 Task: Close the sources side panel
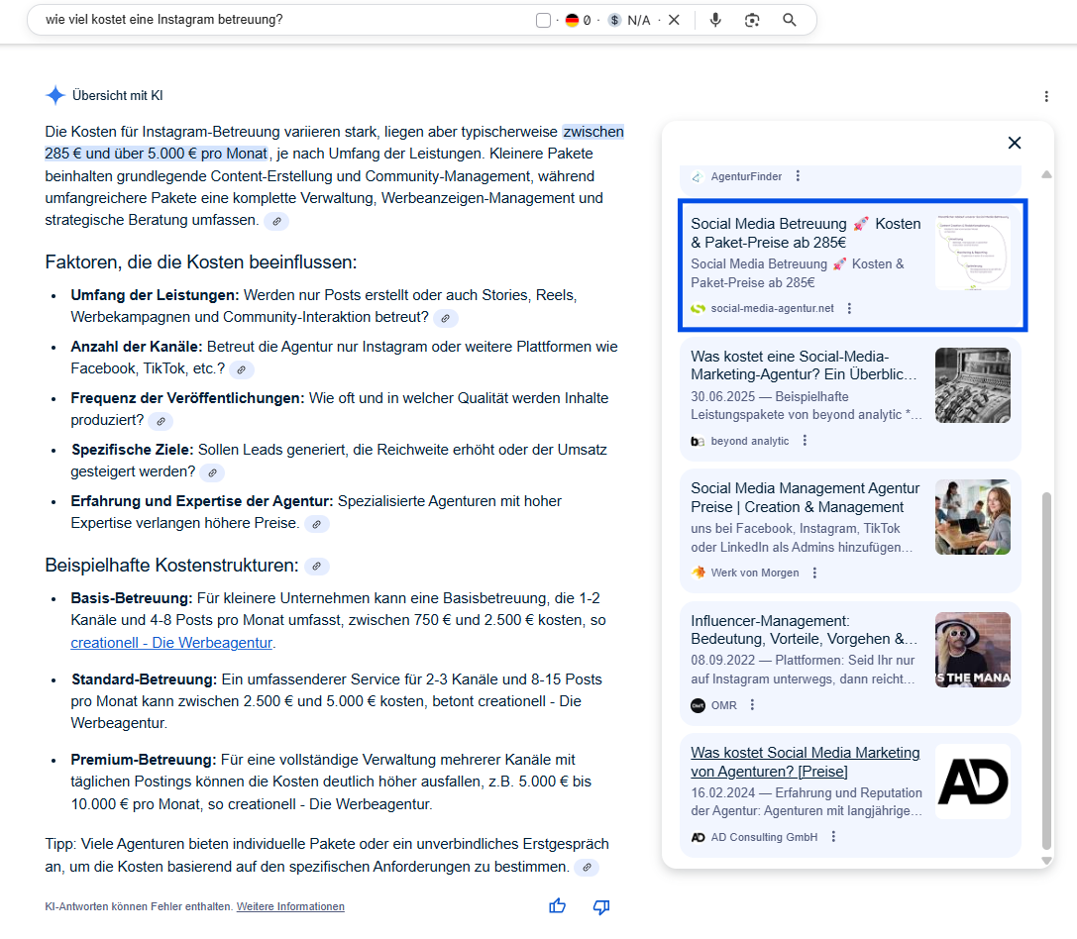point(1014,143)
